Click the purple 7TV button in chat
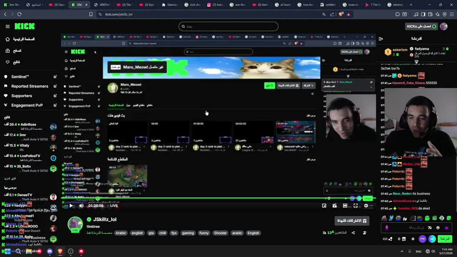Image resolution: width=457 pixels, height=257 pixels. tap(422, 239)
